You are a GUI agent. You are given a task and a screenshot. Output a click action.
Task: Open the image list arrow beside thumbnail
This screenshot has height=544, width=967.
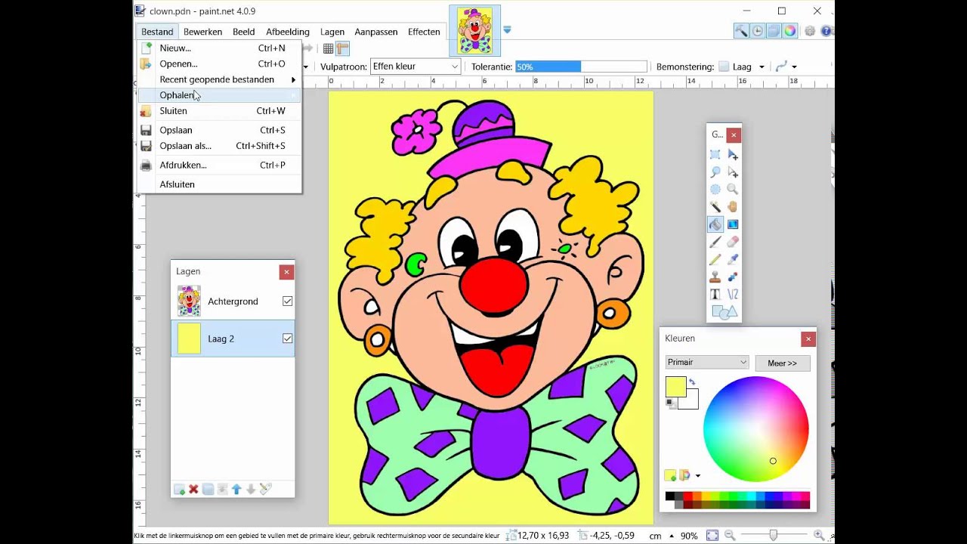[x=507, y=29]
